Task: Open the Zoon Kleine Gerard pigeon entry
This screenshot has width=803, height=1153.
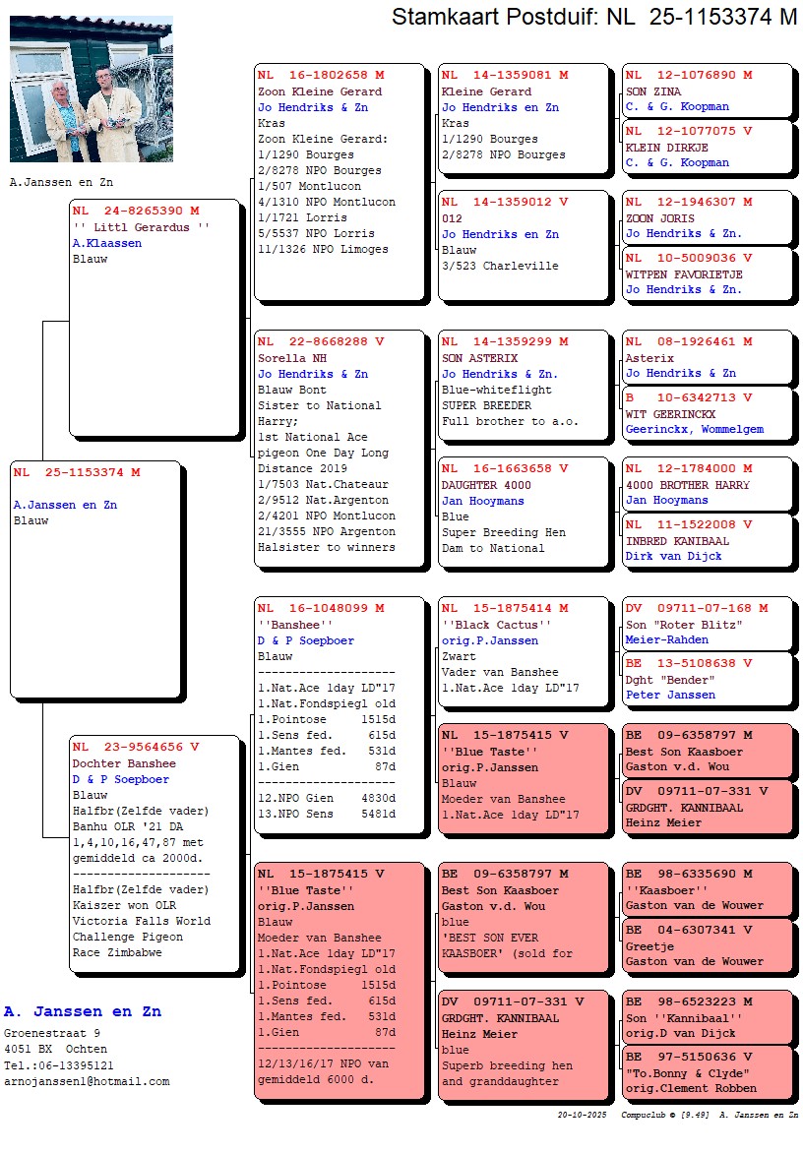Action: coord(319,91)
